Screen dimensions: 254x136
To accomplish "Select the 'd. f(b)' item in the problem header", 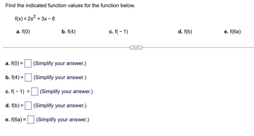I will tap(185, 31).
